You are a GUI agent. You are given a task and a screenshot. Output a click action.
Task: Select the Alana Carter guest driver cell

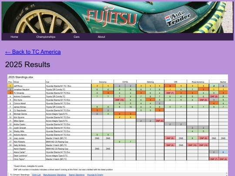(29, 152)
